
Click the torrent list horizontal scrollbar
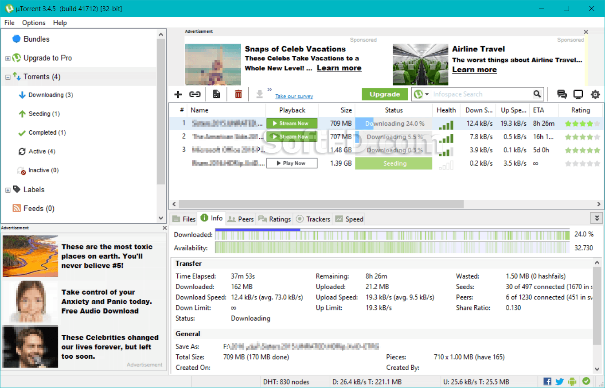[x=320, y=204]
